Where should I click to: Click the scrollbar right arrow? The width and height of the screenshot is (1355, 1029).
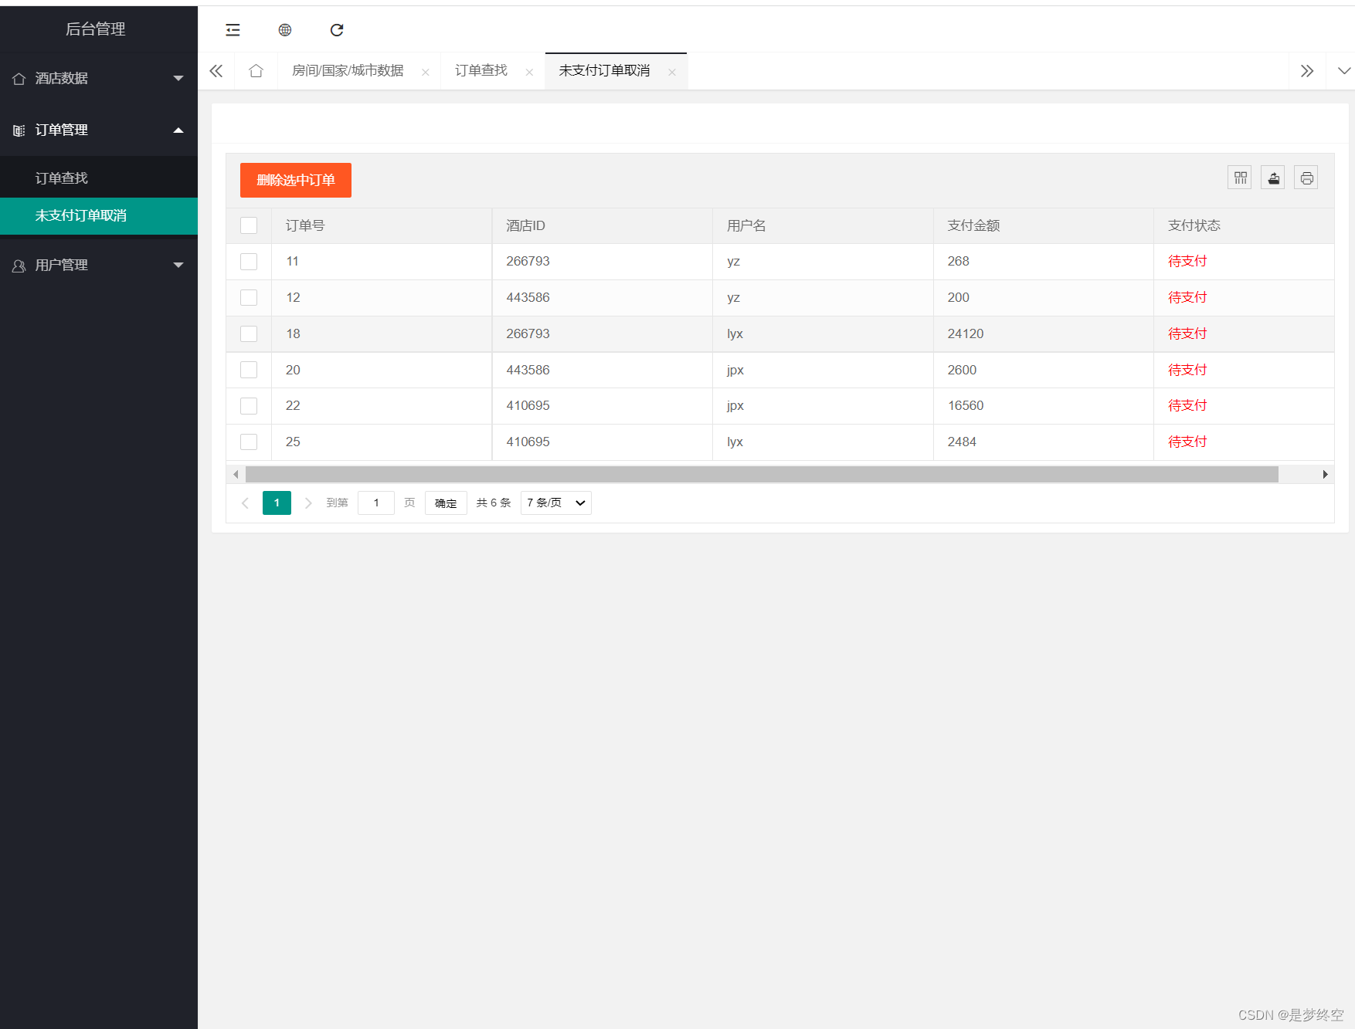point(1325,474)
